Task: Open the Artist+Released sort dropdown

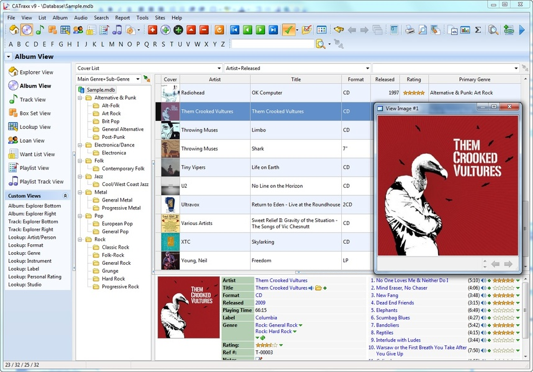Action: (366, 68)
